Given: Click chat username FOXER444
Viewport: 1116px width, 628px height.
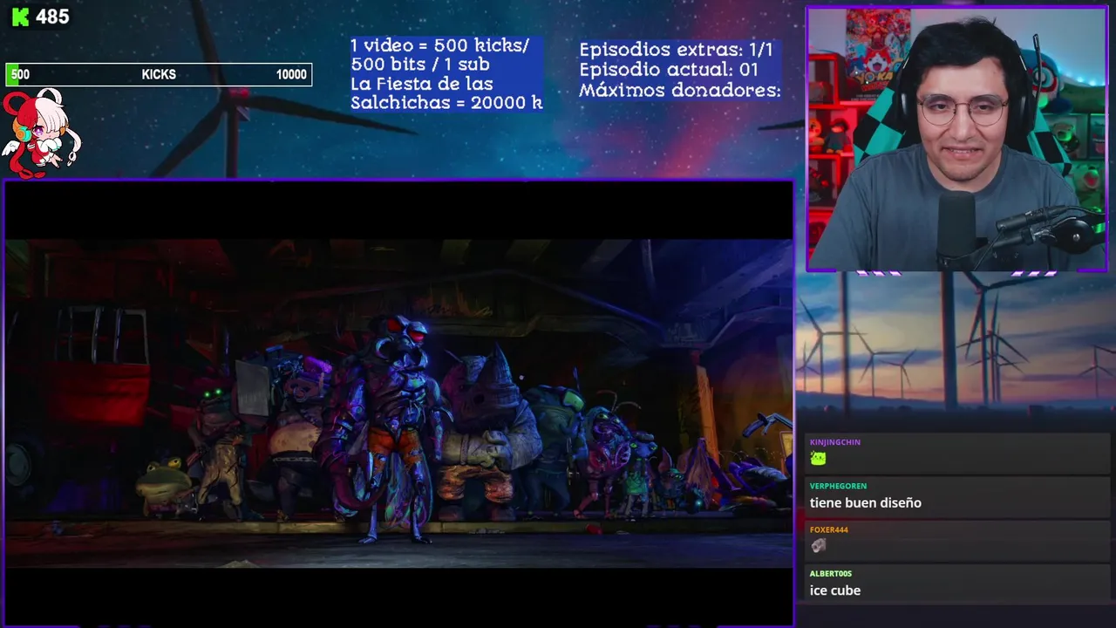Looking at the screenshot, I should 829,529.
